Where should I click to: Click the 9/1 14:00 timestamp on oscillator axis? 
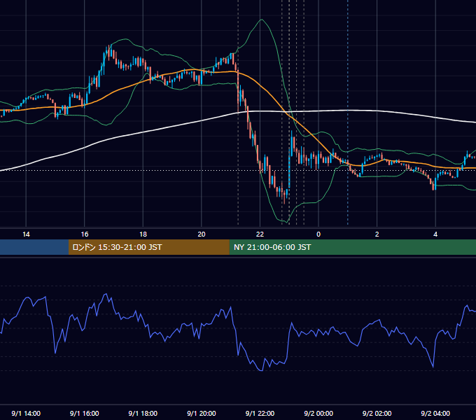(x=26, y=413)
